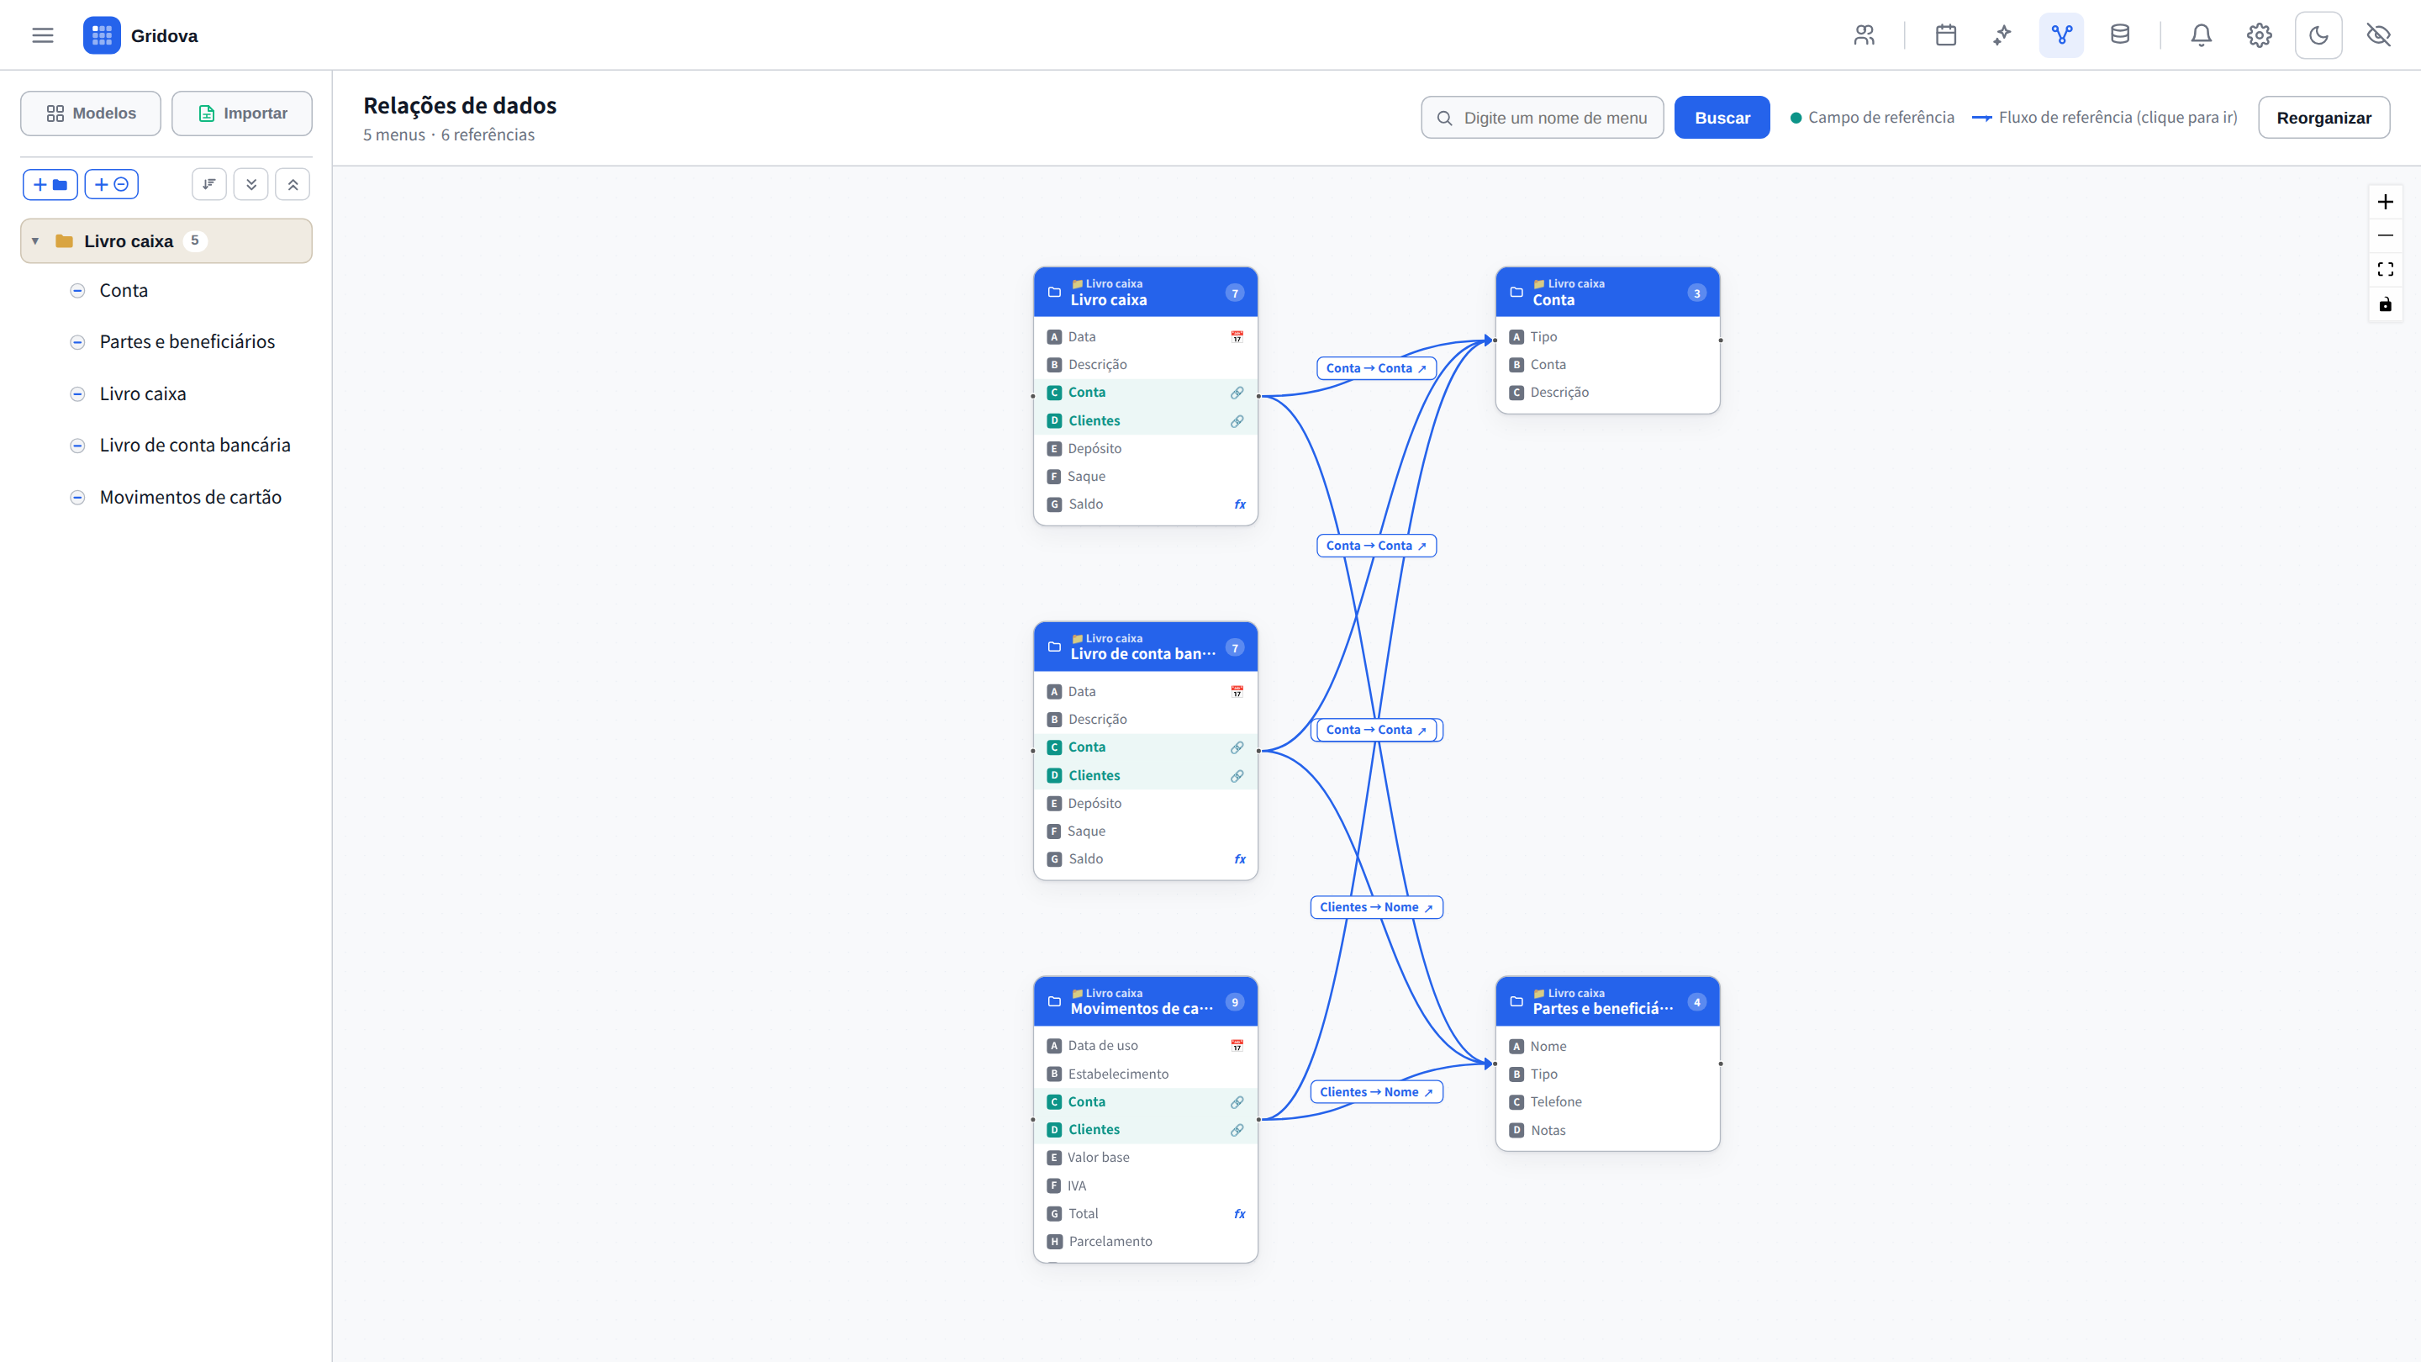Open the AI sparkle assistant icon
The height and width of the screenshot is (1362, 2421).
tap(2002, 34)
